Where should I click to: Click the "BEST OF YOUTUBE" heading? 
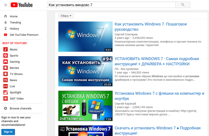coord(15,43)
